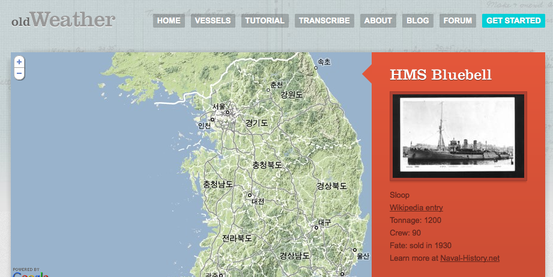Click the Daegu city marker on map
Screen dimensions: 553x277
point(316,228)
